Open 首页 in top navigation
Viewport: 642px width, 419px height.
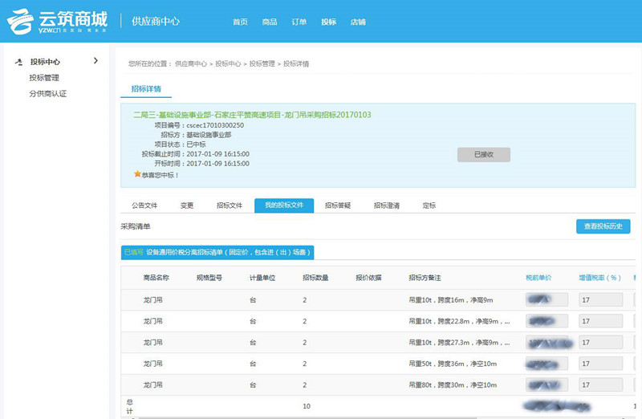coord(240,22)
